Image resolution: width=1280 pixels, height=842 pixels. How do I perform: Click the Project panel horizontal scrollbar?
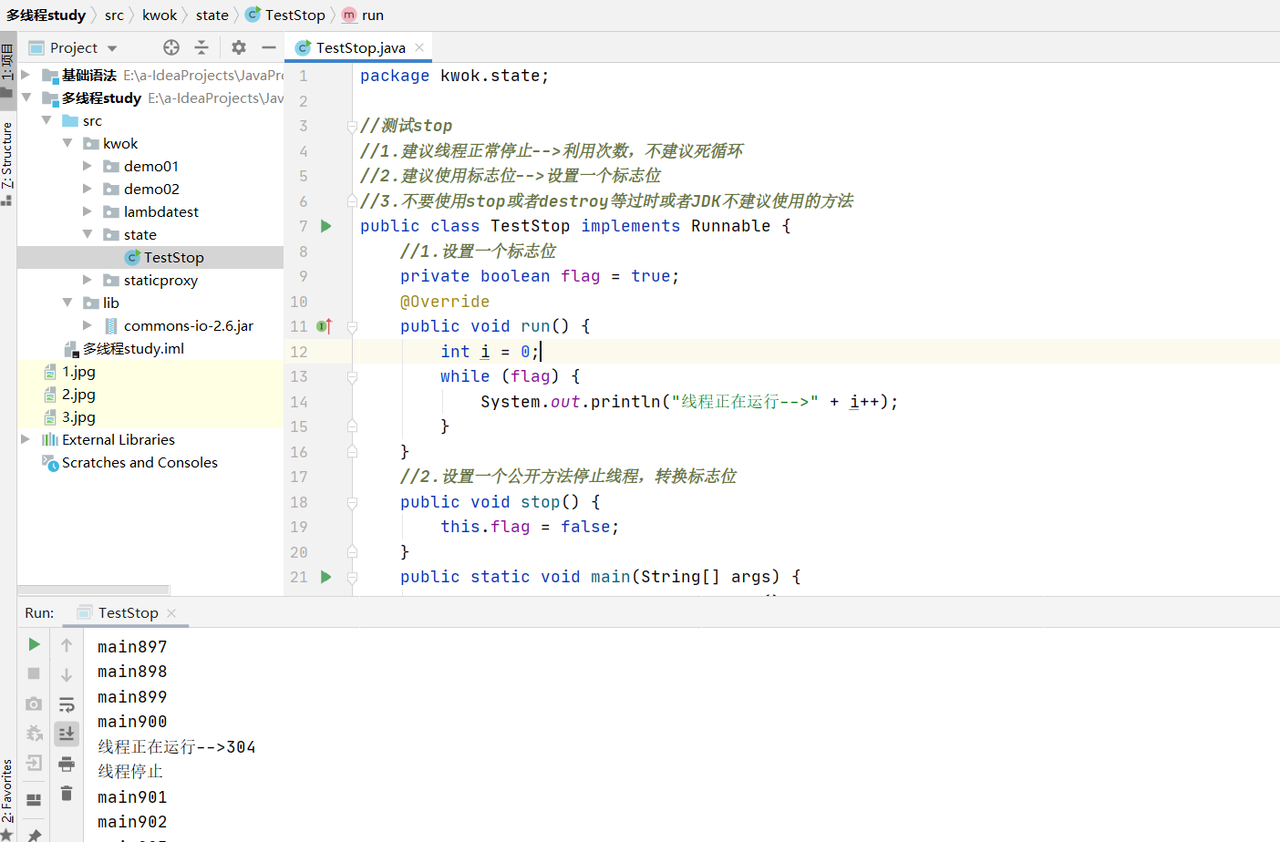click(x=94, y=590)
